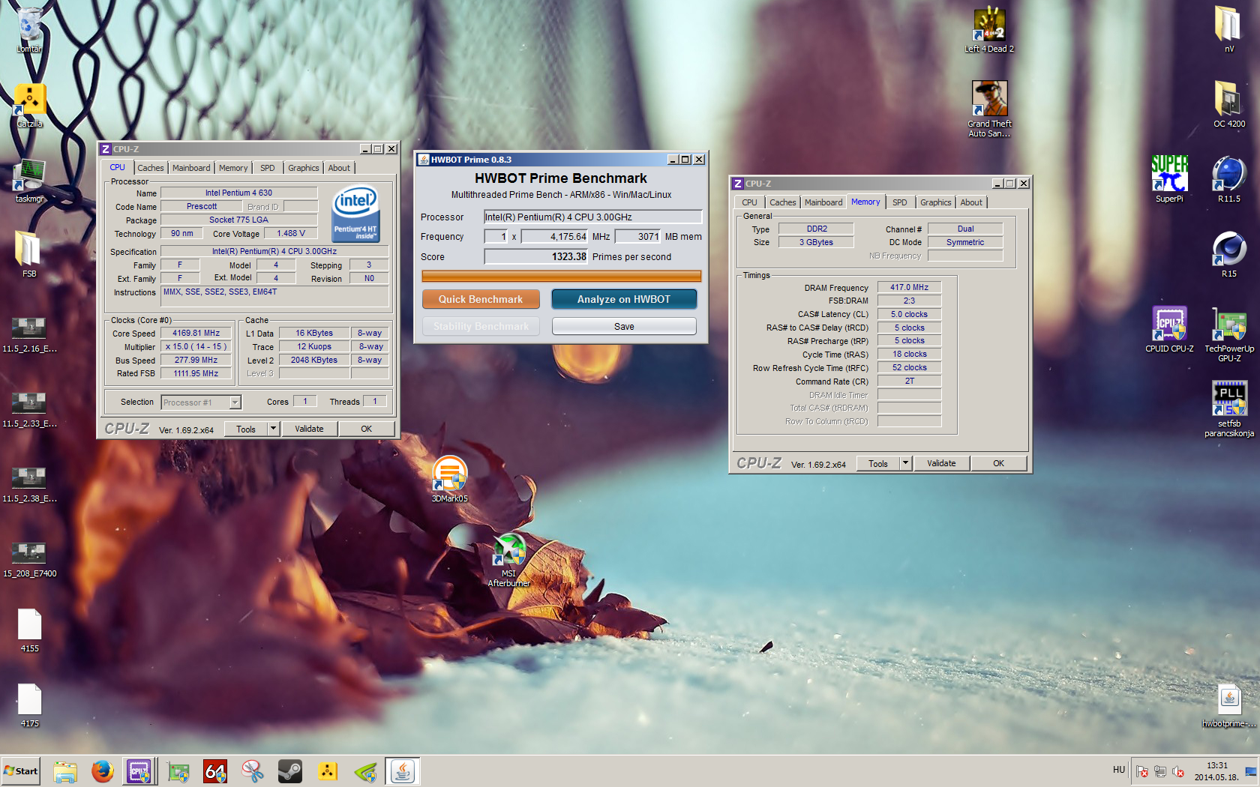Switch to Caches tab in left CPU-Z
Screen dimensions: 1260x787
151,168
